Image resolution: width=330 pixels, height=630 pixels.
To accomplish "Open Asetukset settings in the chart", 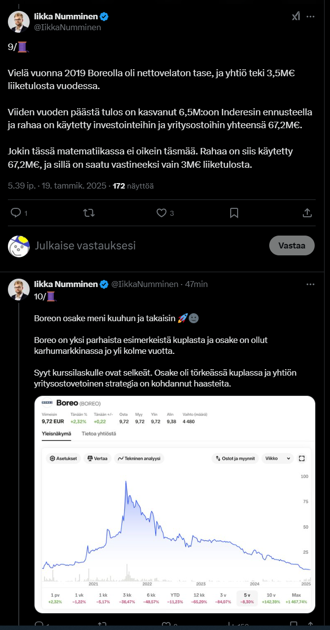I will click(x=63, y=458).
